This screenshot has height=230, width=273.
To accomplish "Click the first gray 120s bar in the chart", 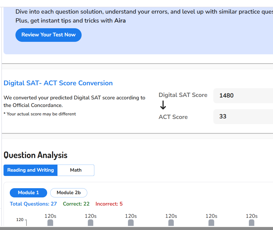I will (50, 223).
